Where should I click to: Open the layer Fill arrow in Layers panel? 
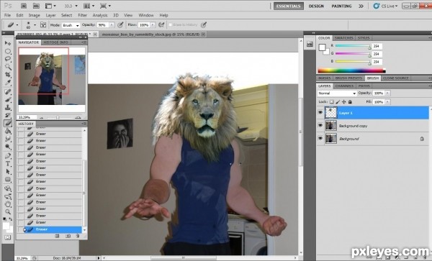(387, 102)
